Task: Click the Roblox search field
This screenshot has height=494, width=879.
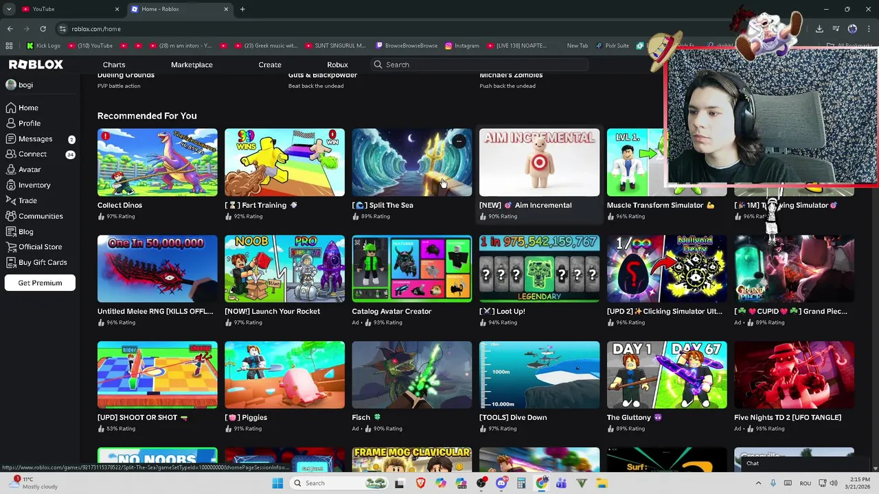Action: pos(480,64)
